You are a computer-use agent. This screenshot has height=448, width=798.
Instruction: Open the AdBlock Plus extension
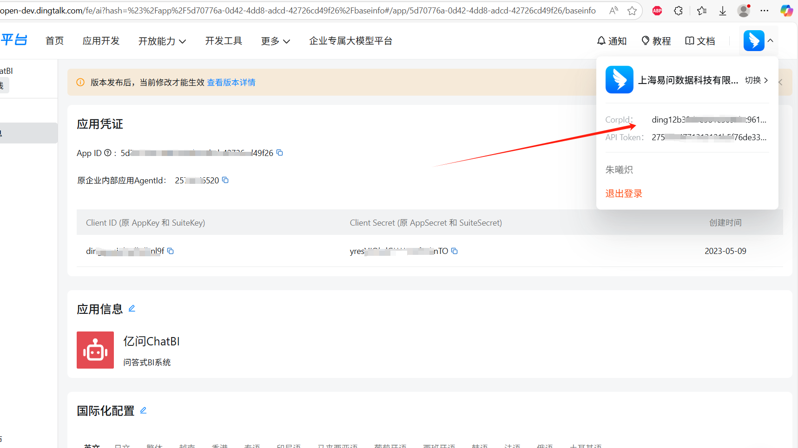(x=657, y=11)
